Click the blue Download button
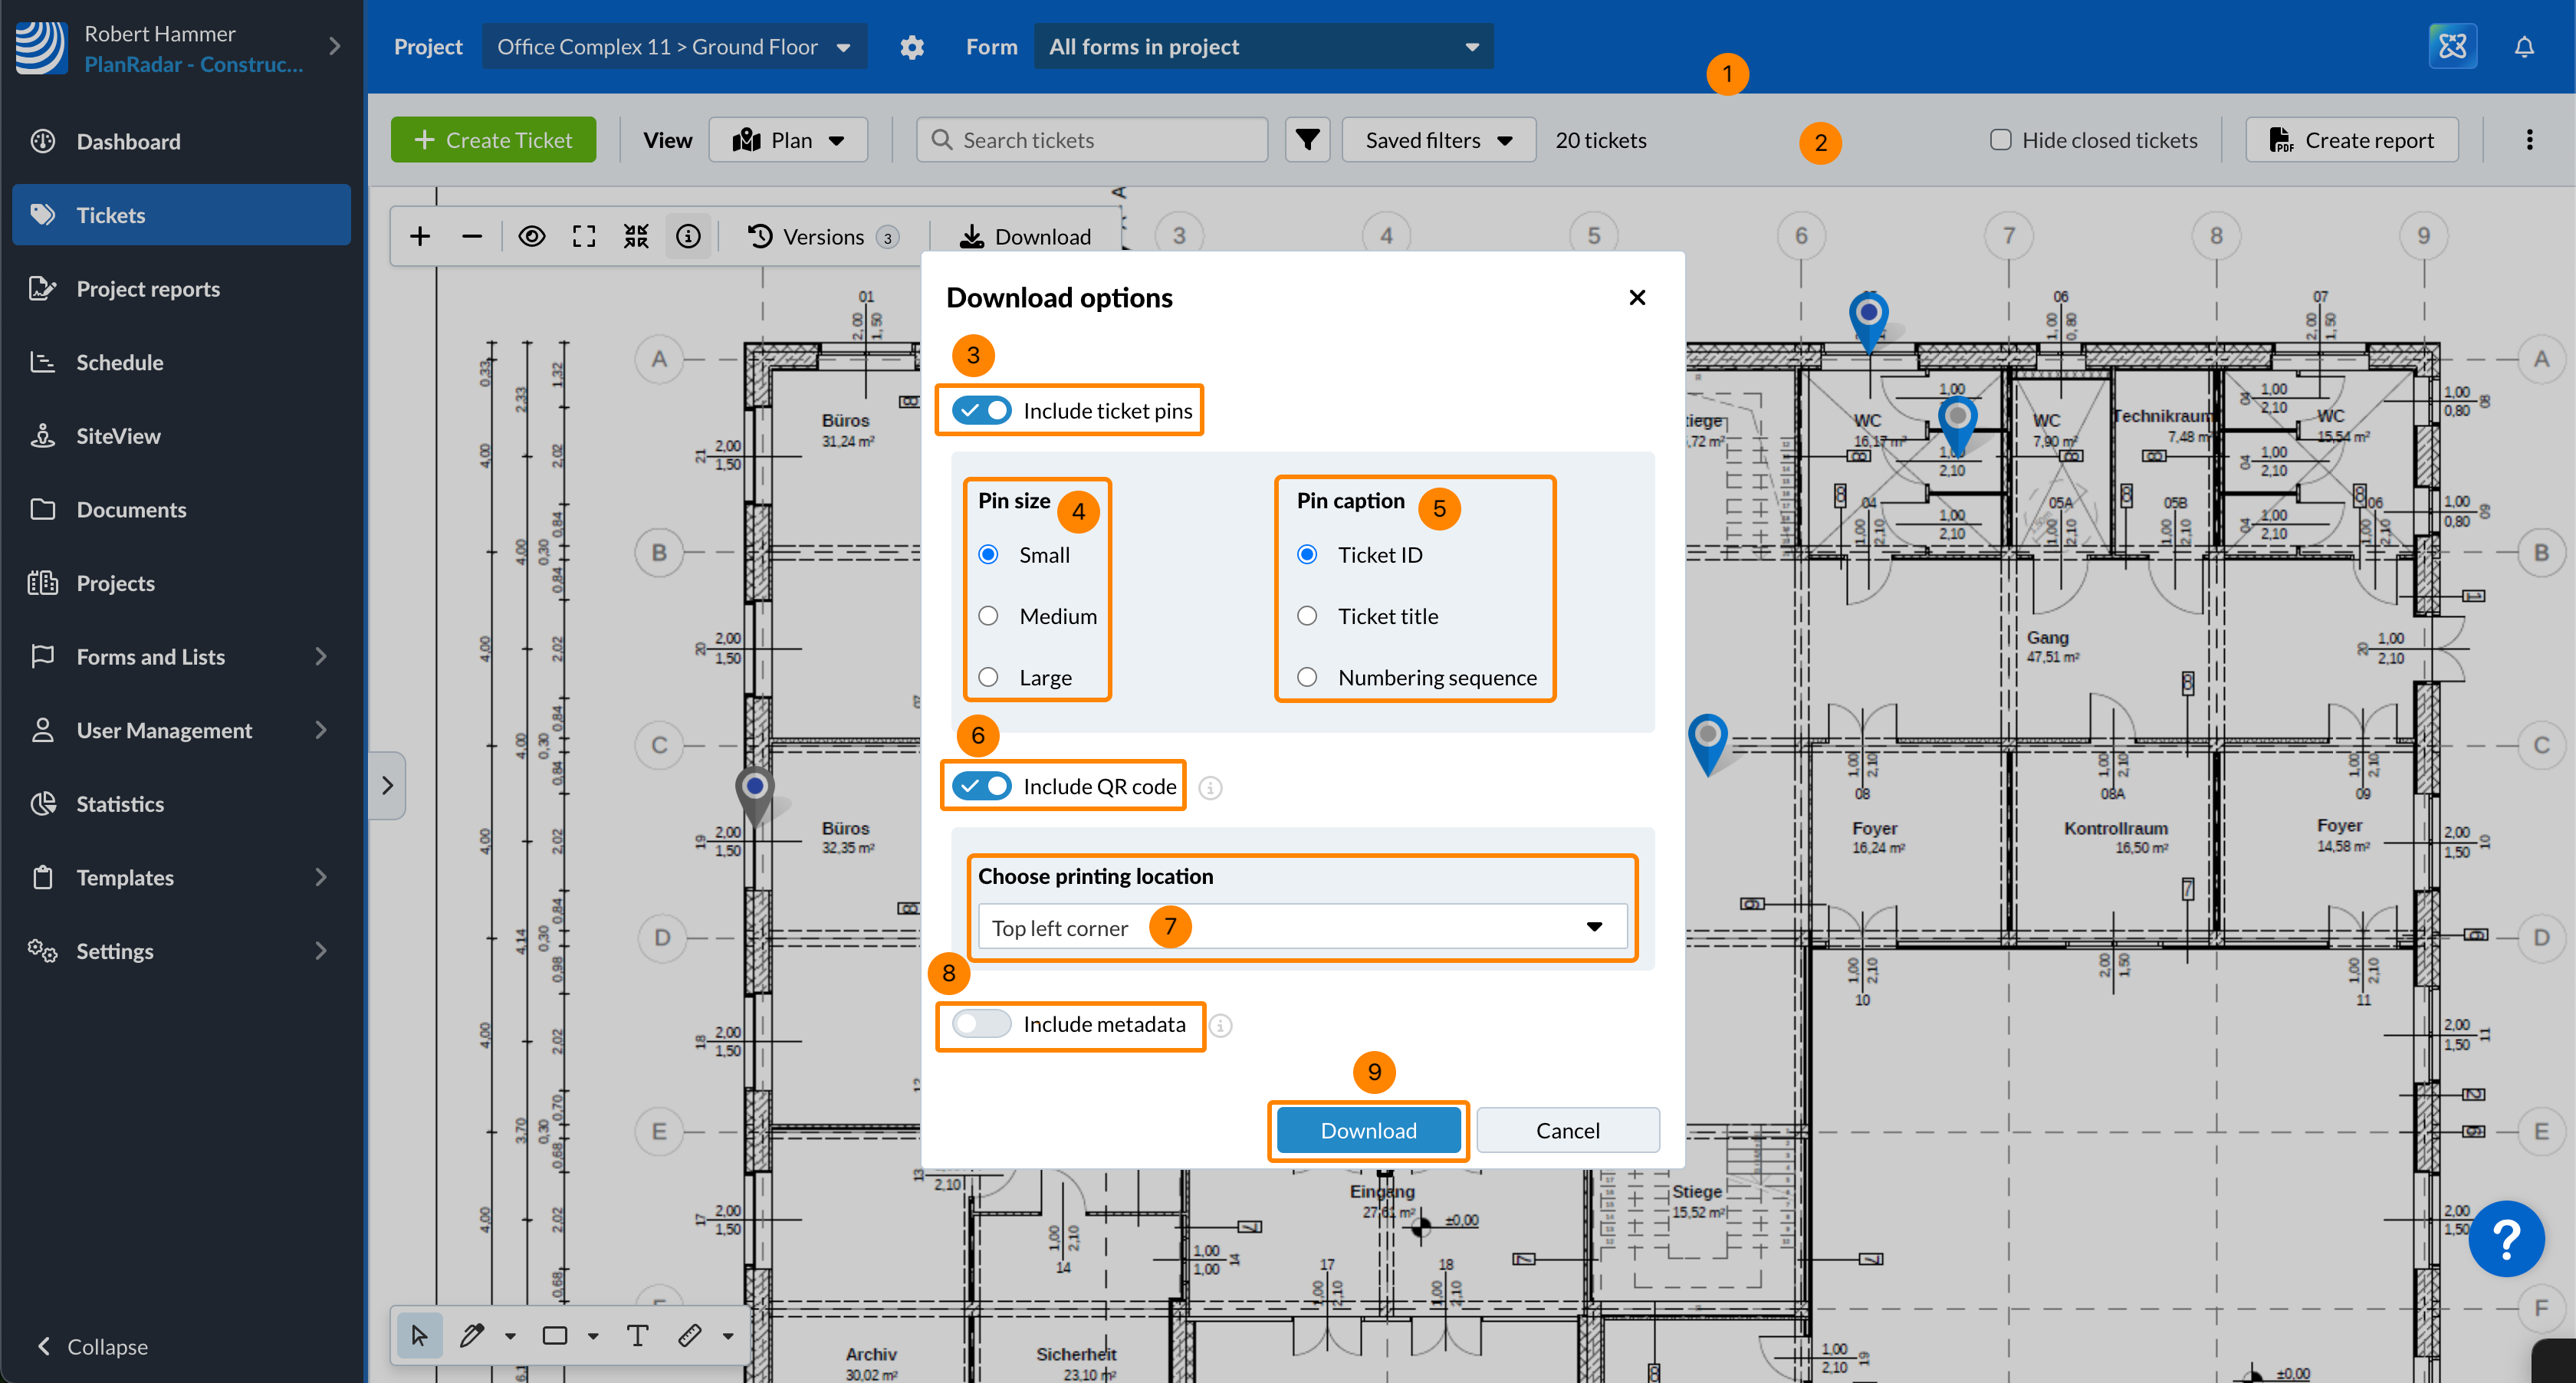This screenshot has height=1383, width=2576. coord(1368,1130)
